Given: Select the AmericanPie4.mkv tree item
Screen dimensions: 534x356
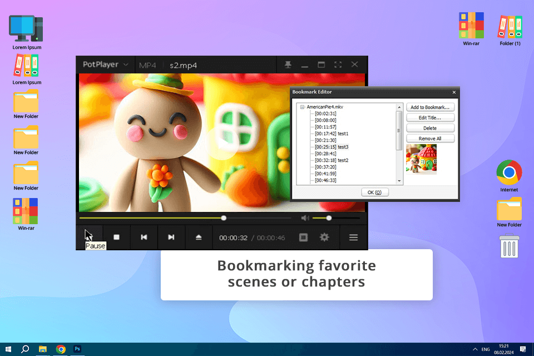Looking at the screenshot, I should 325,107.
